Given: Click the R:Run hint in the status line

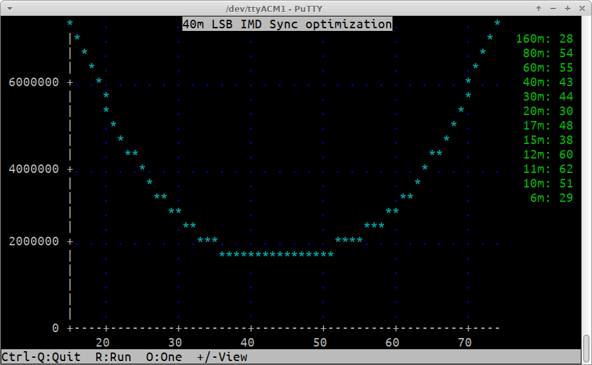Looking at the screenshot, I should click(x=113, y=357).
